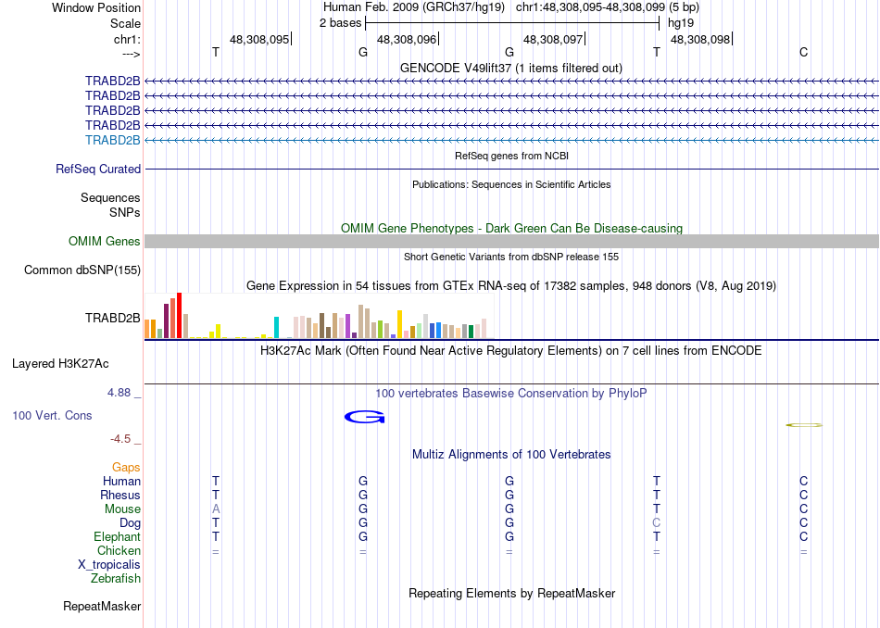The height and width of the screenshot is (628, 880).
Task: Open 'Repeating Elements by RepeatMasker' track title
Action: coord(512,593)
